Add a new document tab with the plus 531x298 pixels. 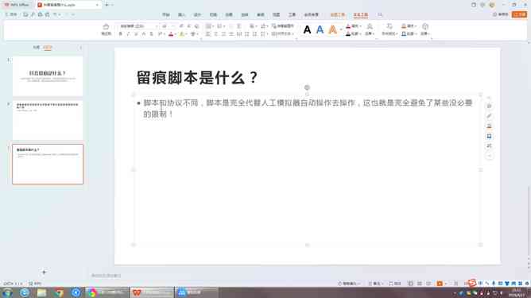click(x=107, y=5)
